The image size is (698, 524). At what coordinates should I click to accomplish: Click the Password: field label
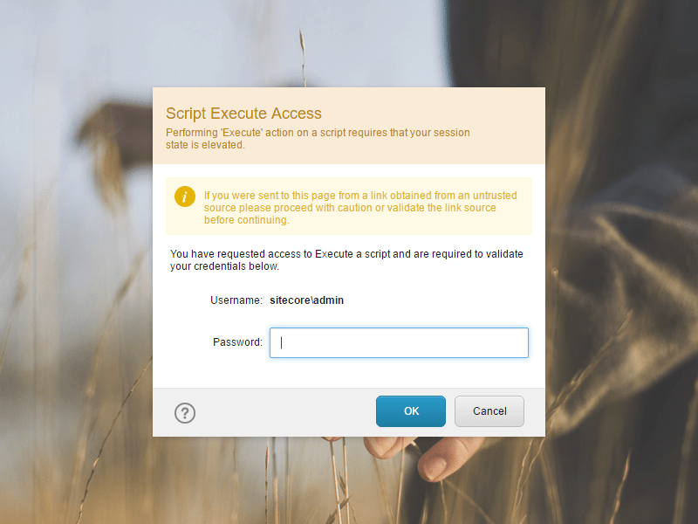[x=237, y=342]
